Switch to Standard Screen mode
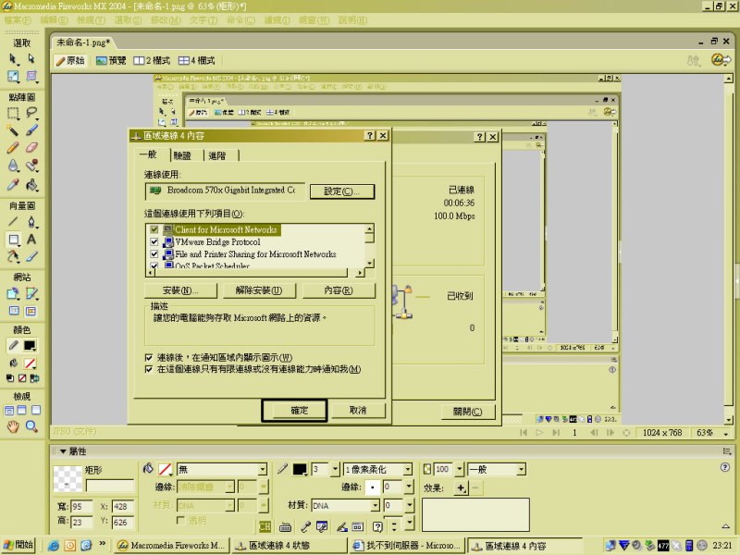Image resolution: width=740 pixels, height=555 pixels. pyautogui.click(x=9, y=411)
